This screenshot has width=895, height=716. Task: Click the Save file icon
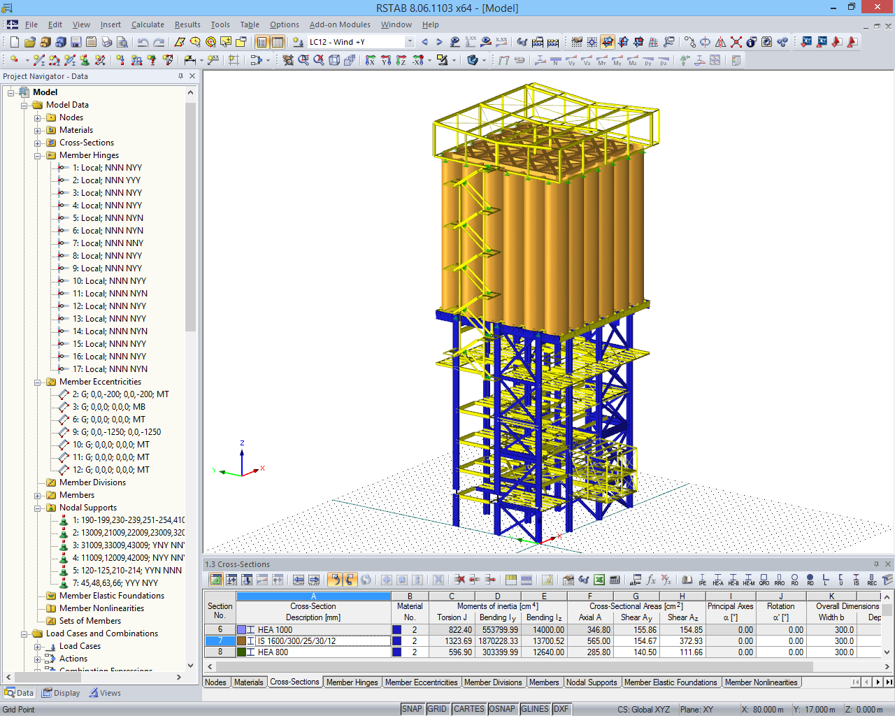tap(76, 43)
